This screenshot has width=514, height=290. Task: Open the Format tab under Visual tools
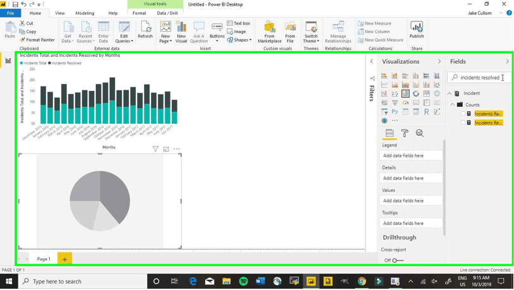point(140,13)
